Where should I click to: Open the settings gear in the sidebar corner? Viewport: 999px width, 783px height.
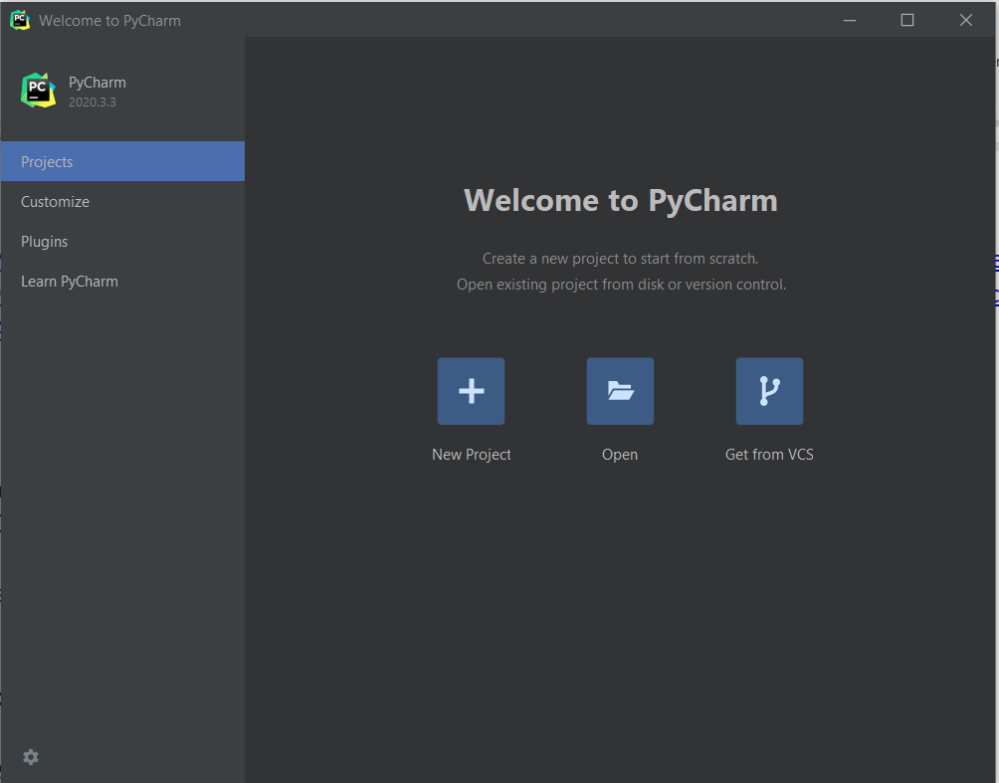31,757
